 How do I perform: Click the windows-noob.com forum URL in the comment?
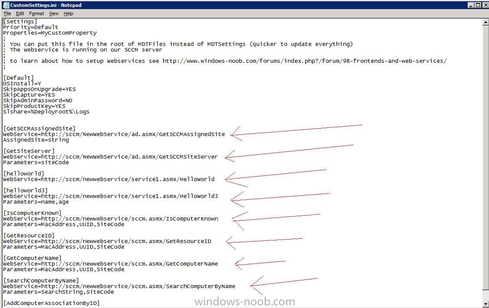point(304,61)
